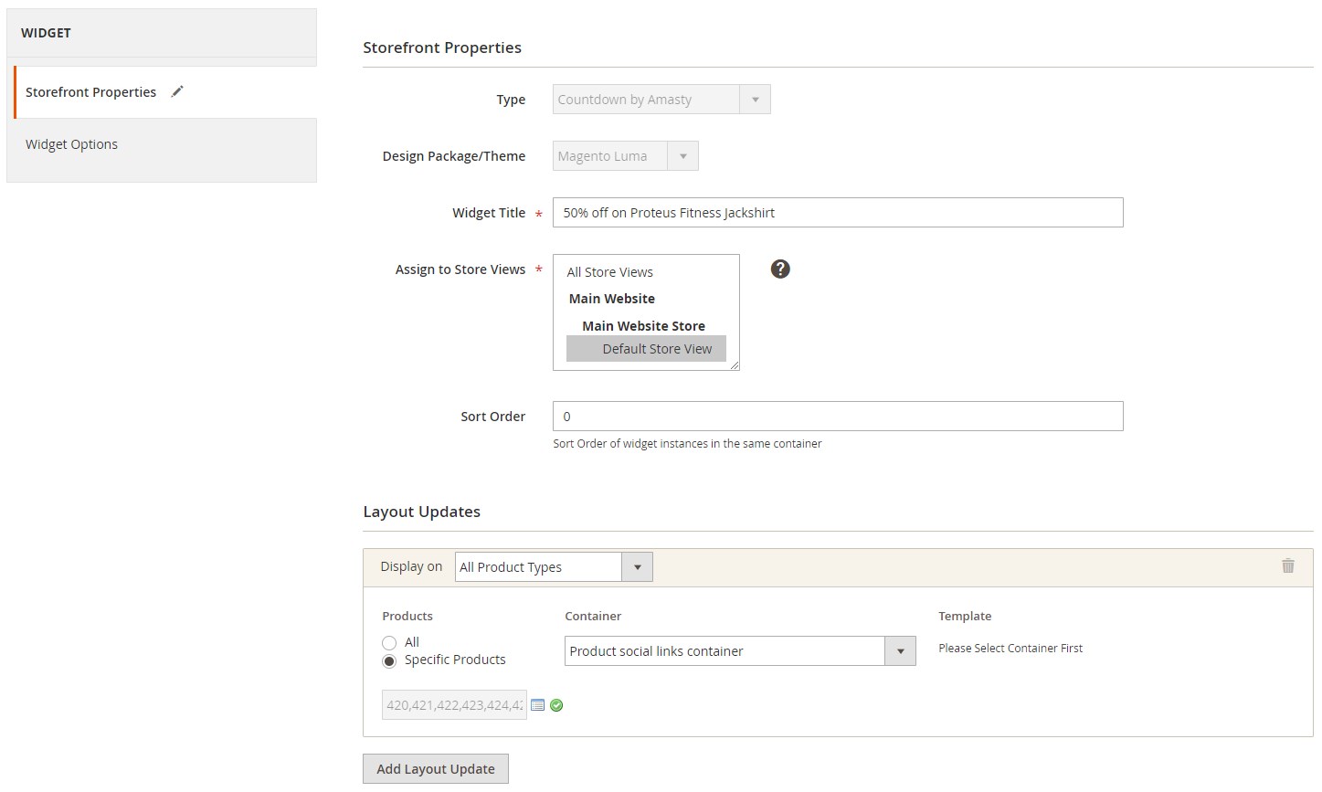The width and height of the screenshot is (1322, 792).
Task: Select the All products radio button
Action: tap(389, 643)
